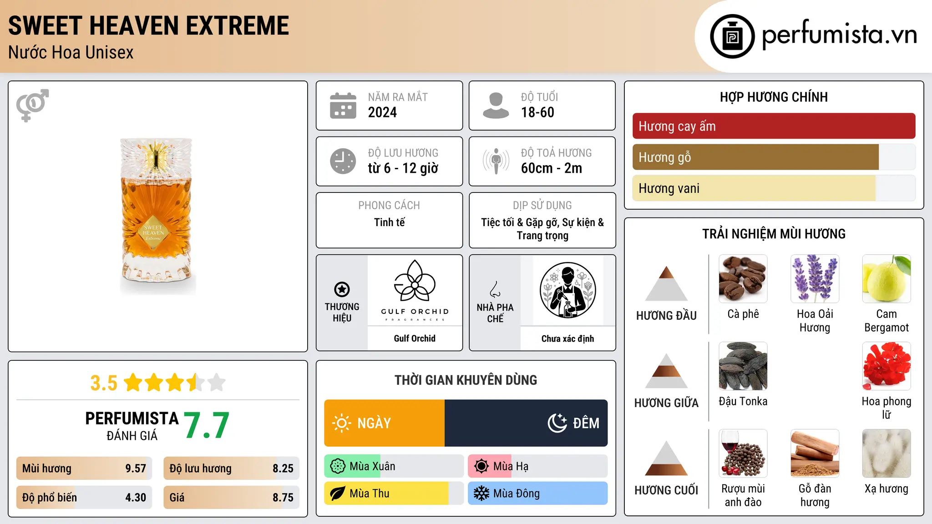Click the Sweet Heaven Extreme title
The height and width of the screenshot is (524, 932).
[x=149, y=25]
